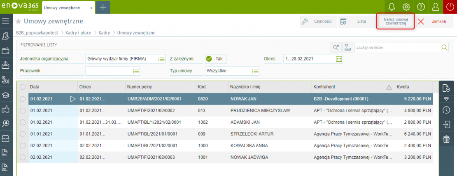Open Pracownik selection list
457x176 pixels.
coord(136,71)
